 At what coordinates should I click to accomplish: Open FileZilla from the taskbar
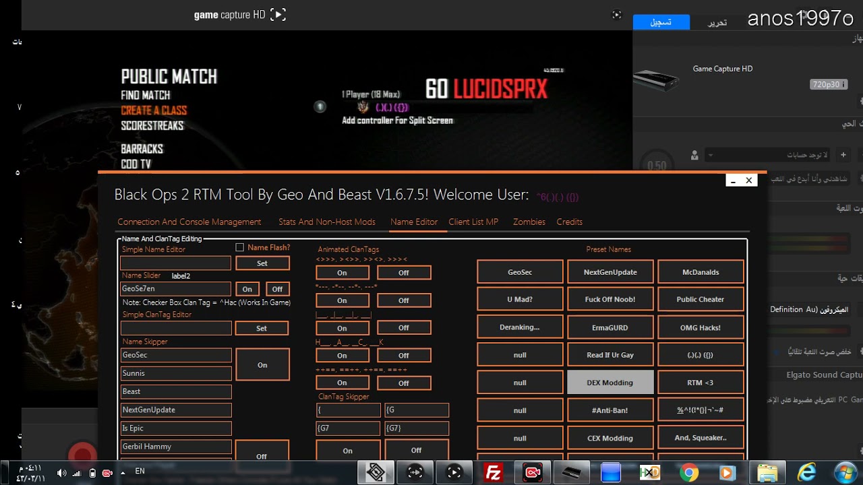494,473
